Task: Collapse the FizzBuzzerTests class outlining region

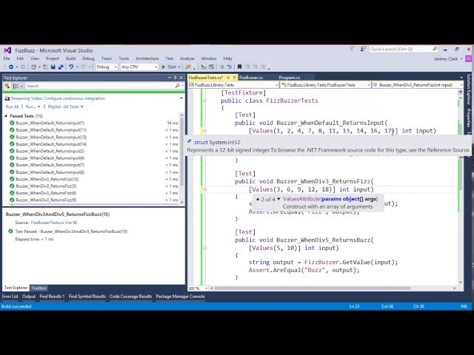Action: coord(204,101)
